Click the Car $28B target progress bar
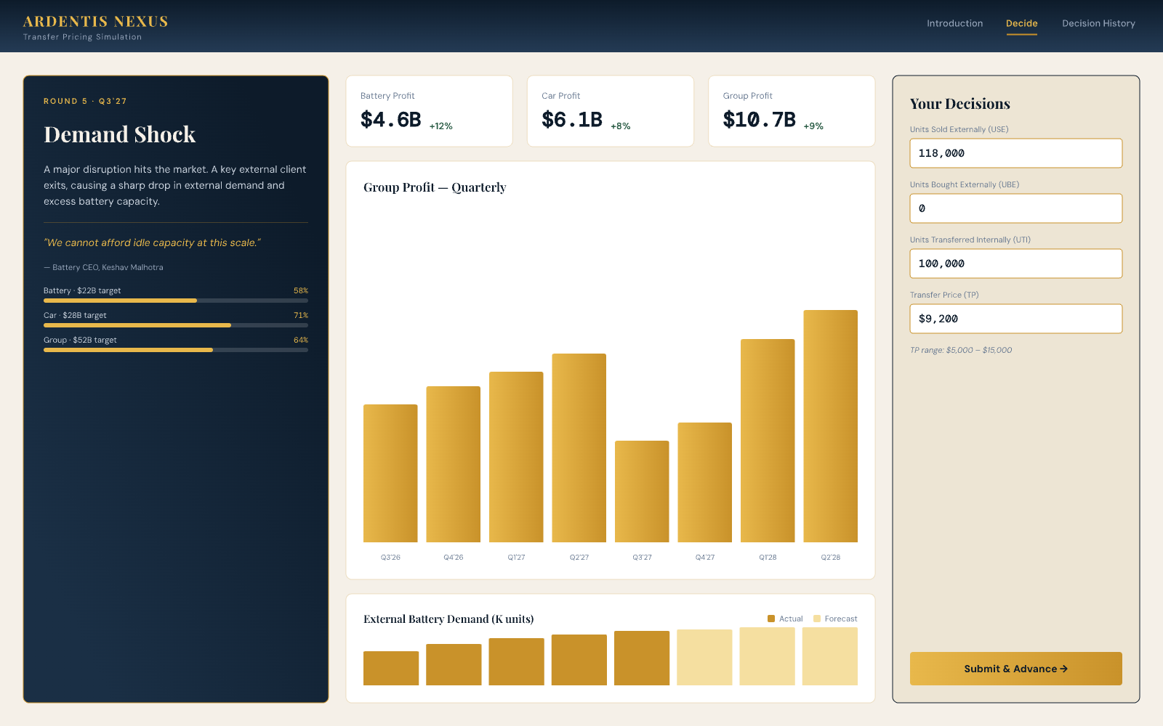This screenshot has width=1163, height=726. click(x=176, y=325)
